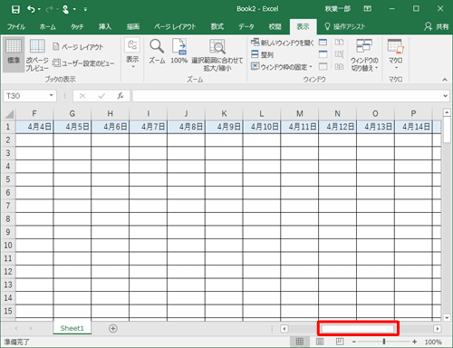The width and height of the screenshot is (453, 348).
Task: Open Page Break Preview (改ページプレビュー)
Action: tap(37, 55)
